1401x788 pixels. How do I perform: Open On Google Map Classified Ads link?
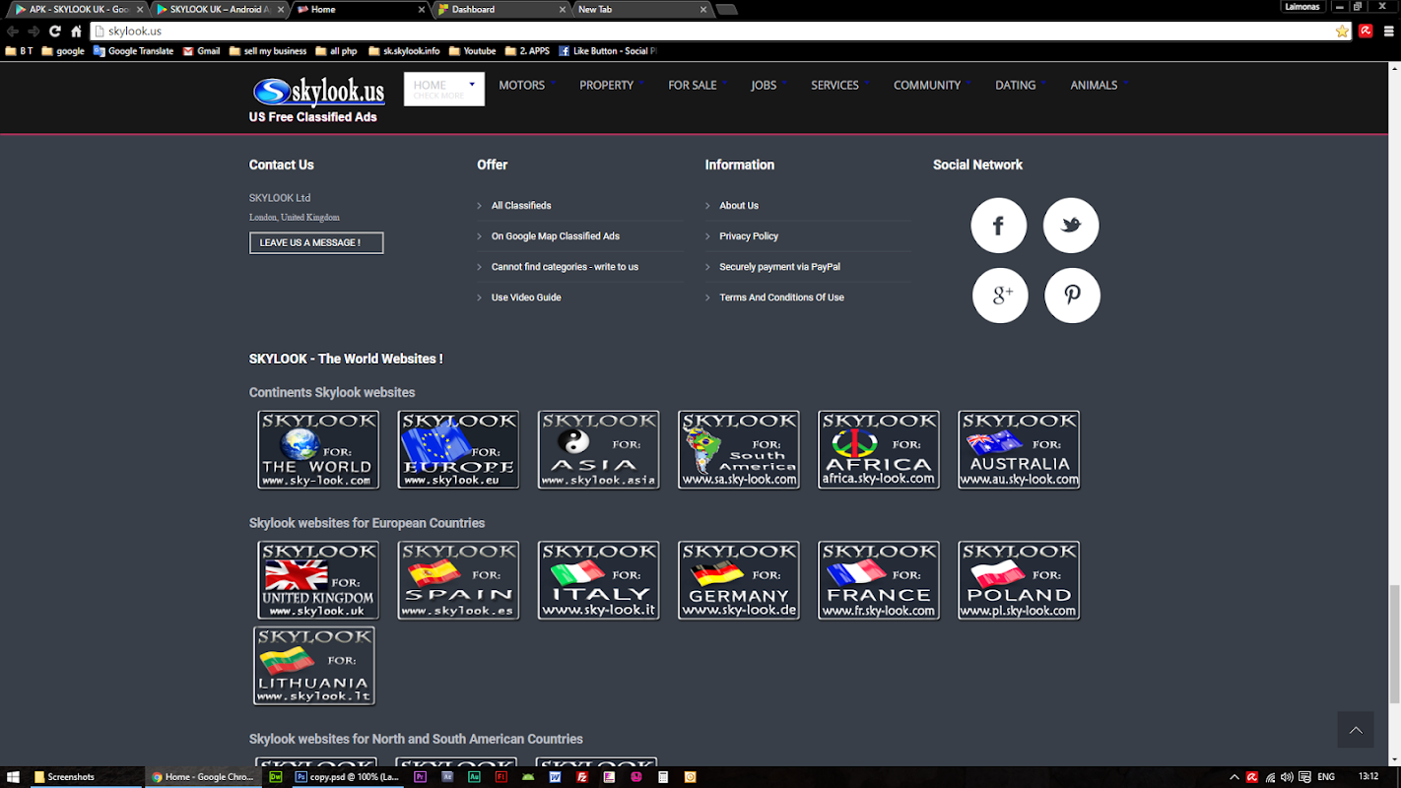[x=556, y=236]
